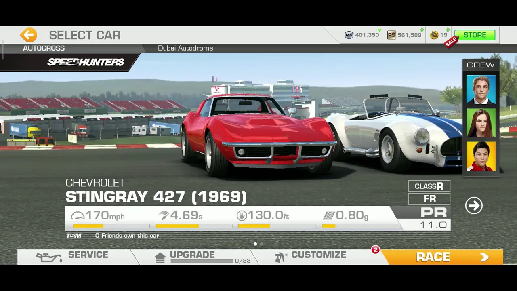This screenshot has height=291, width=517.
Task: Click the Dubai Autodrome track label
Action: (x=185, y=48)
